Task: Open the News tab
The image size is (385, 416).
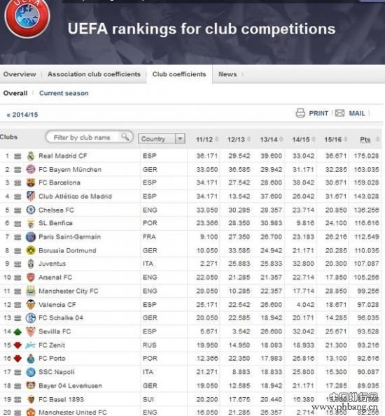Action: [x=227, y=74]
